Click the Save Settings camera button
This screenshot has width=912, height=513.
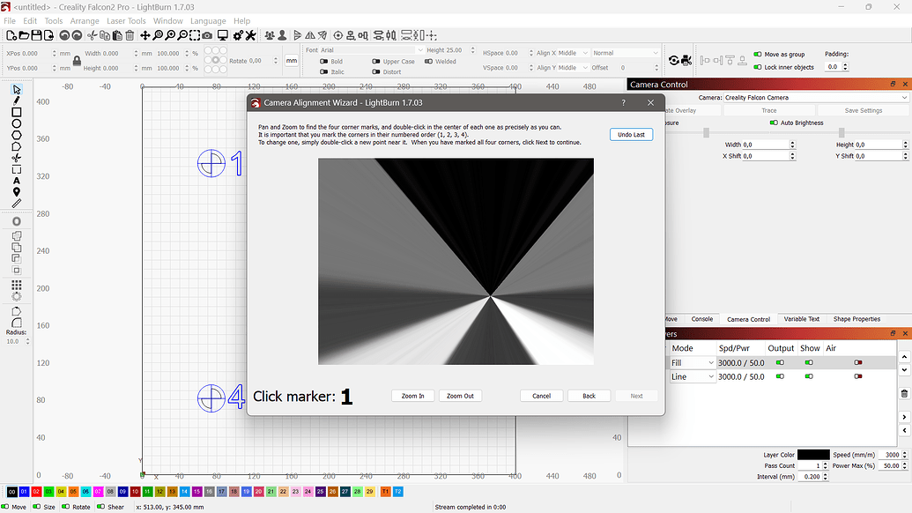[864, 110]
